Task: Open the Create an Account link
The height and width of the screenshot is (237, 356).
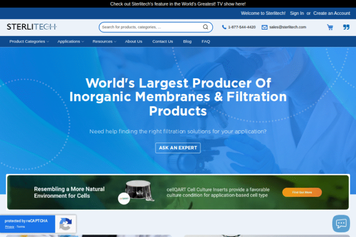Action: tap(331, 13)
